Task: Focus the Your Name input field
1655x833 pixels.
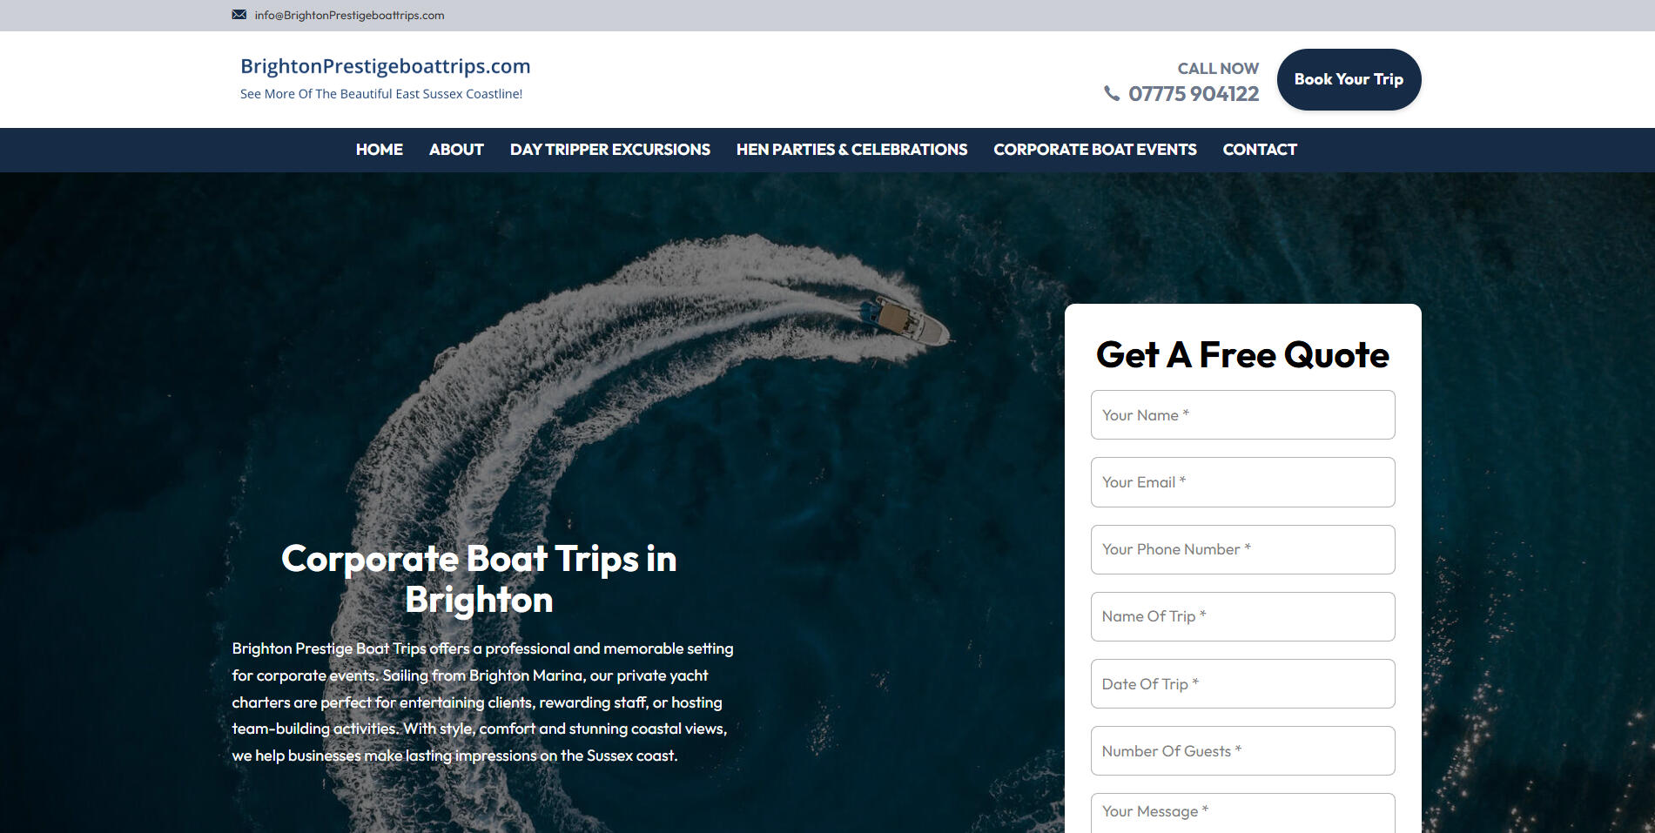Action: (1242, 415)
